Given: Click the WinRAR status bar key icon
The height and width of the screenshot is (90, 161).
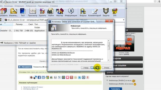Looking at the screenshot, I should [x=2, y=43].
